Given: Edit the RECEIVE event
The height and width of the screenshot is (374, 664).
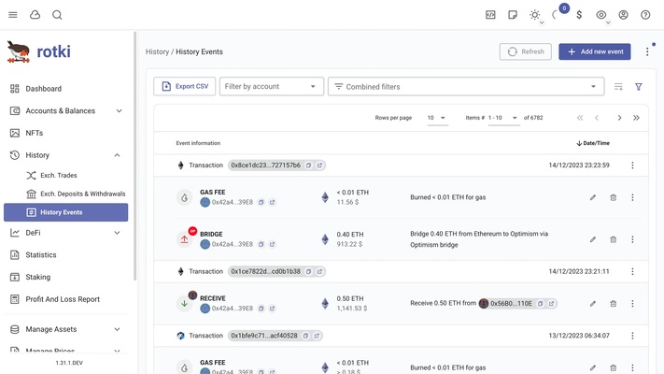Looking at the screenshot, I should 593,304.
